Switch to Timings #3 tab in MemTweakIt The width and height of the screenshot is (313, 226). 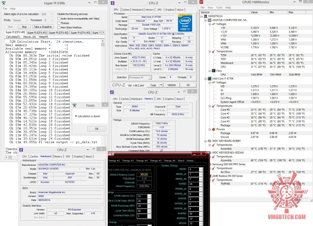(x=127, y=161)
